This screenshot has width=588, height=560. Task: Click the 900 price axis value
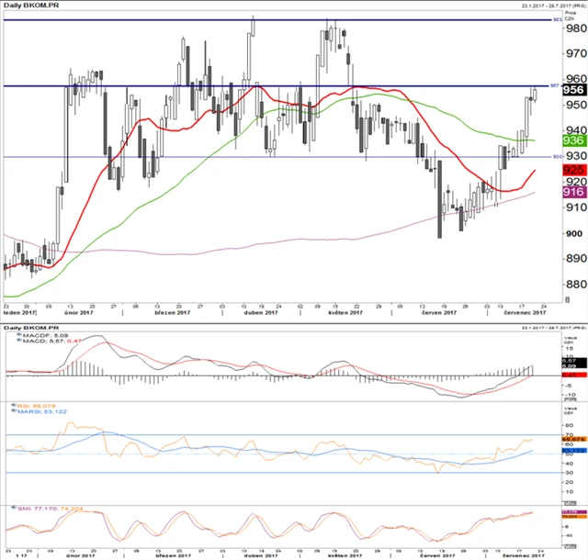pos(574,233)
